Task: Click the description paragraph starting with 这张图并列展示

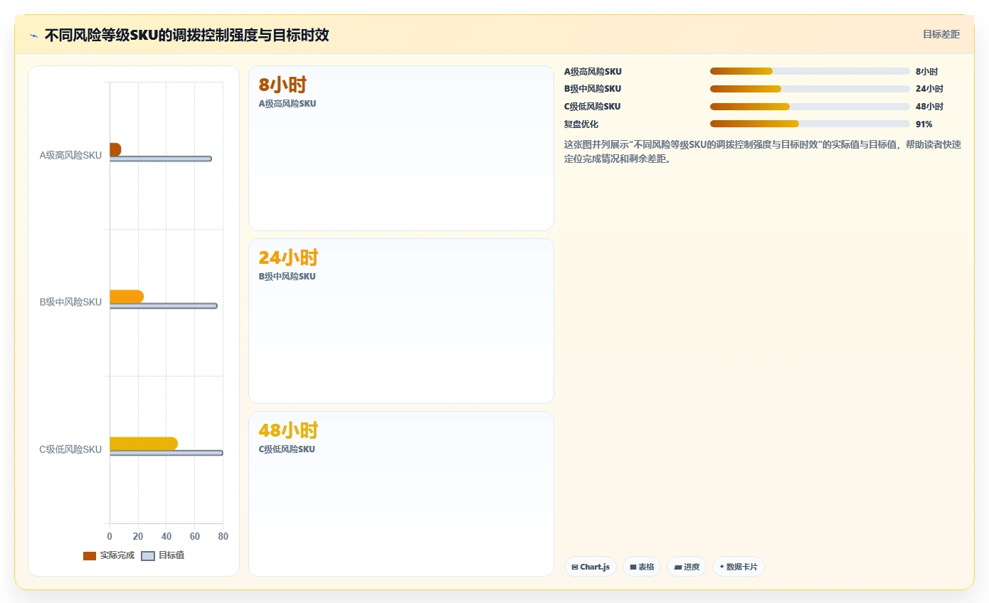Action: click(763, 151)
